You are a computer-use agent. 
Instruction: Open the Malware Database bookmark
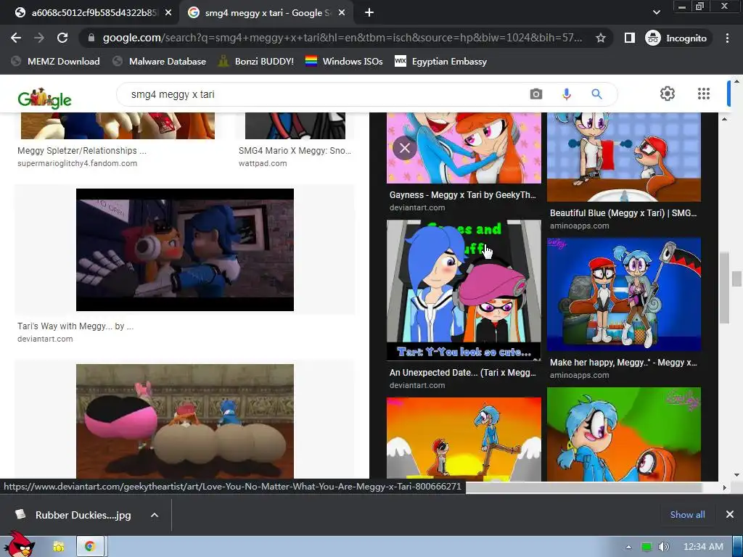coord(159,61)
